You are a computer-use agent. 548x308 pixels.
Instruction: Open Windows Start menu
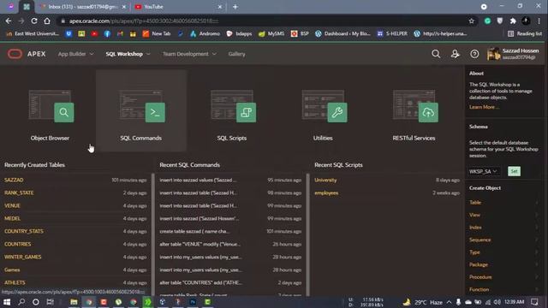(7, 302)
